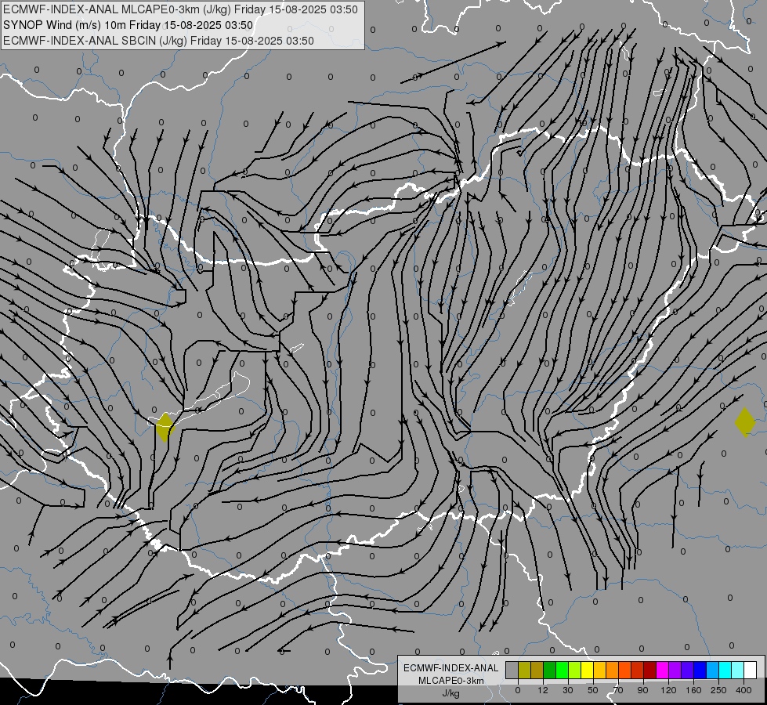Pick the dark green legend swatch
767x705 pixels.
click(x=549, y=670)
